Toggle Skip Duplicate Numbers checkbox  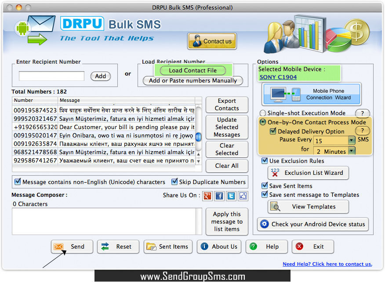click(x=174, y=182)
